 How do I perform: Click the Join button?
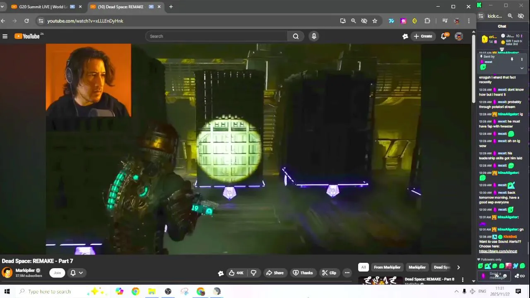coord(57,273)
